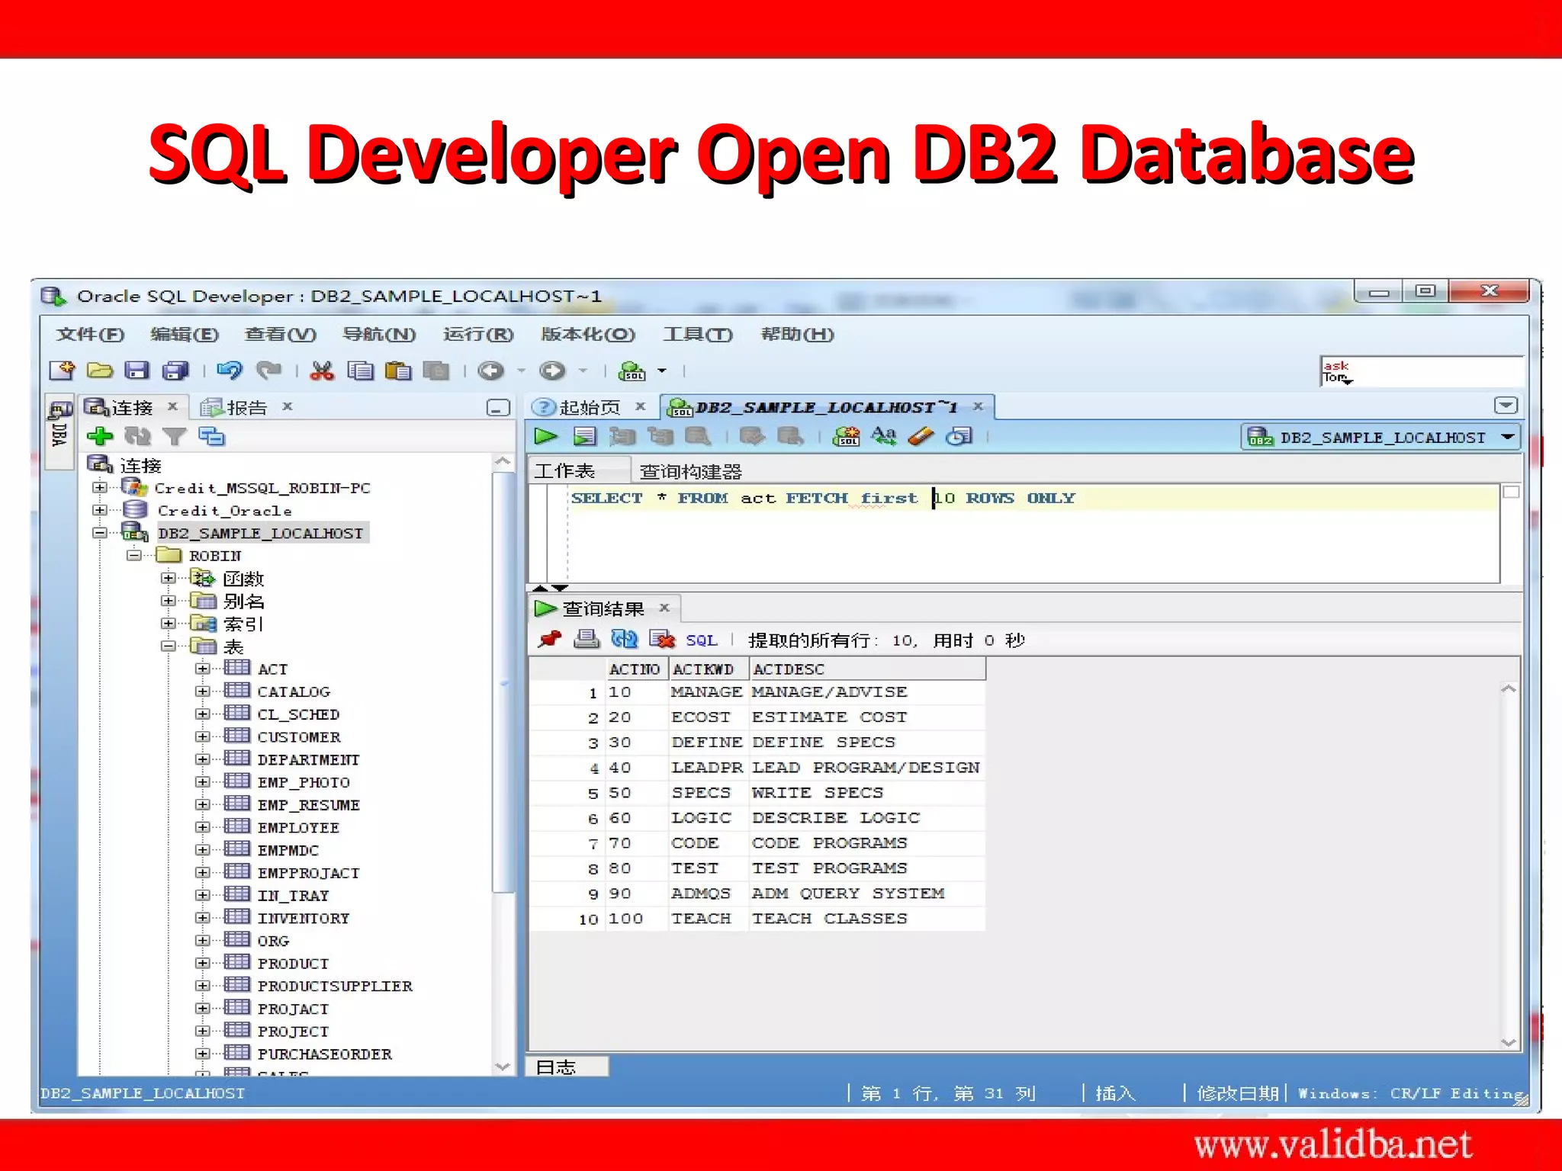This screenshot has width=1562, height=1171.
Task: Click the Copy icon in main toolbar
Action: pos(360,371)
